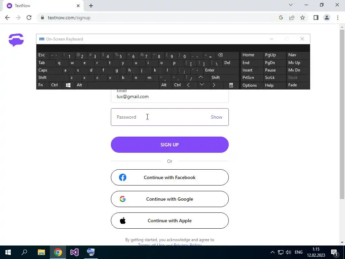345x259 pixels.
Task: Open File Explorer from taskbar
Action: pyautogui.click(x=41, y=252)
